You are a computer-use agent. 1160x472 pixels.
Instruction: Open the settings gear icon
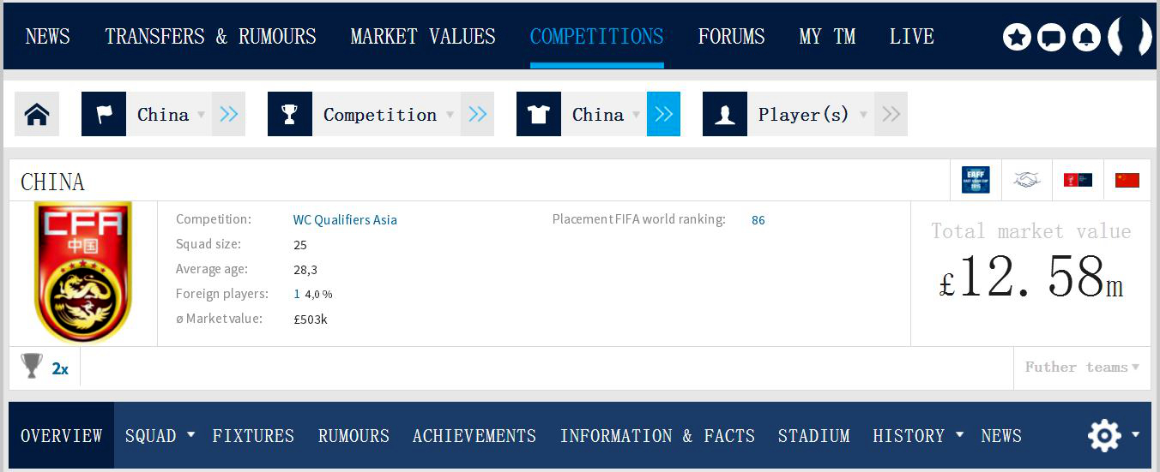(1104, 435)
